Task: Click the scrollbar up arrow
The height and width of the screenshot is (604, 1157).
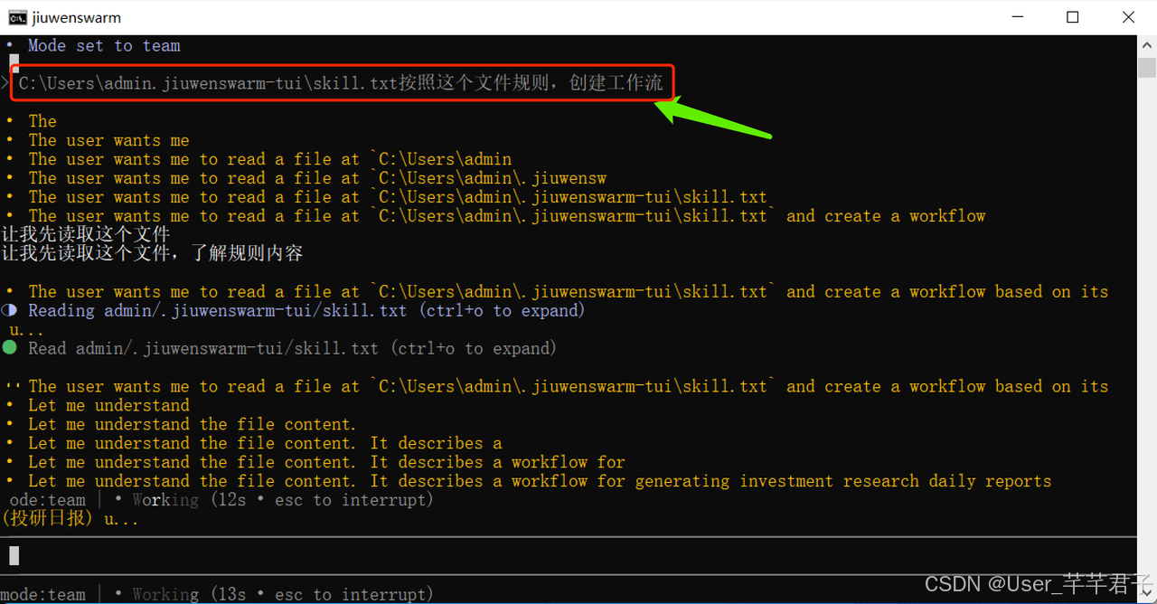Action: (x=1147, y=44)
